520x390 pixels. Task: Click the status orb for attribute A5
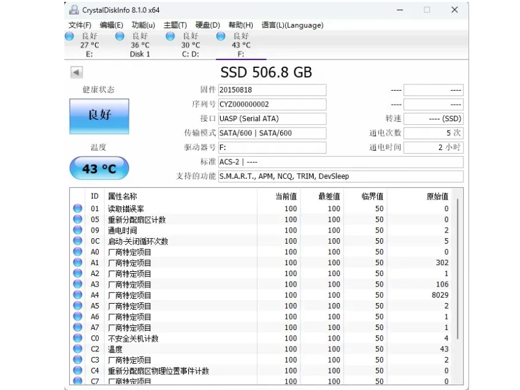(78, 306)
